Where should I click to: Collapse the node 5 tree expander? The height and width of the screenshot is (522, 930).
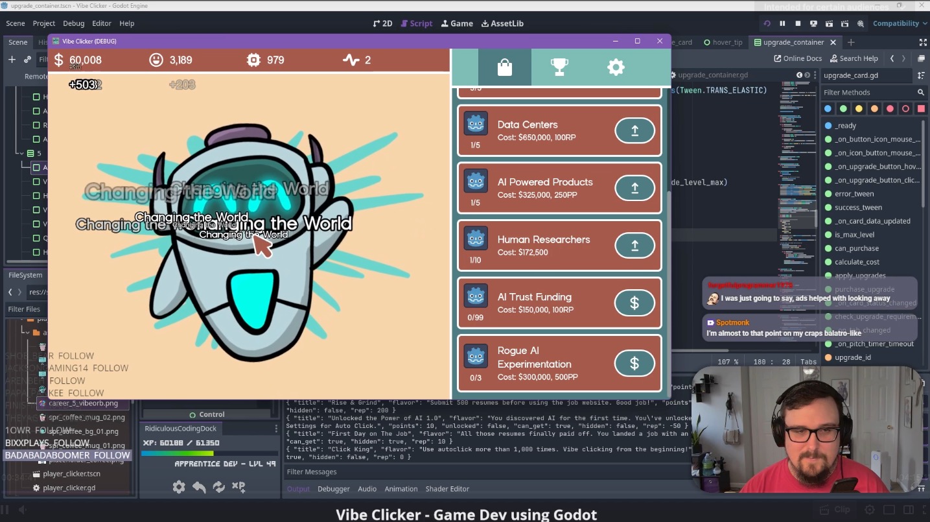21,154
